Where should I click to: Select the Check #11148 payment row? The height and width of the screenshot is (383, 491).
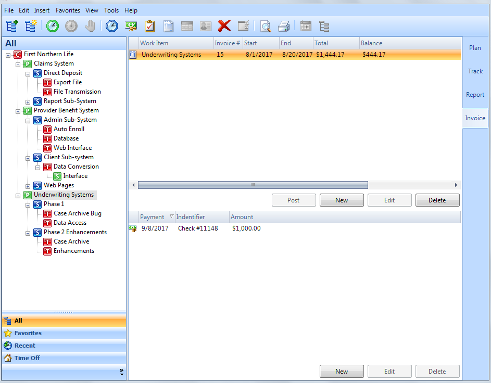pyautogui.click(x=294, y=228)
